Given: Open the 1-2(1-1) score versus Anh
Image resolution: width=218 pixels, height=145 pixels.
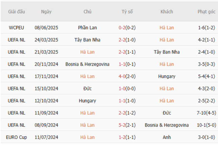Looking at the screenshot, I should pyautogui.click(x=127, y=137).
